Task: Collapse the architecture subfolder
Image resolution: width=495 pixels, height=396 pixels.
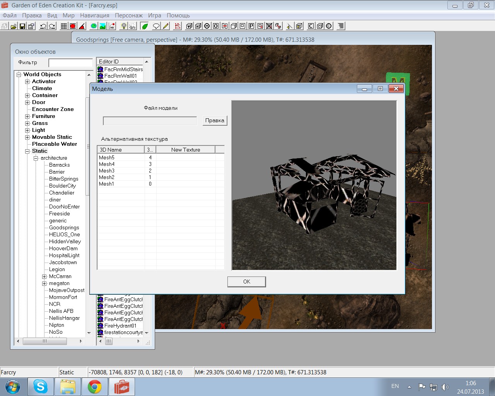Action: [x=36, y=158]
